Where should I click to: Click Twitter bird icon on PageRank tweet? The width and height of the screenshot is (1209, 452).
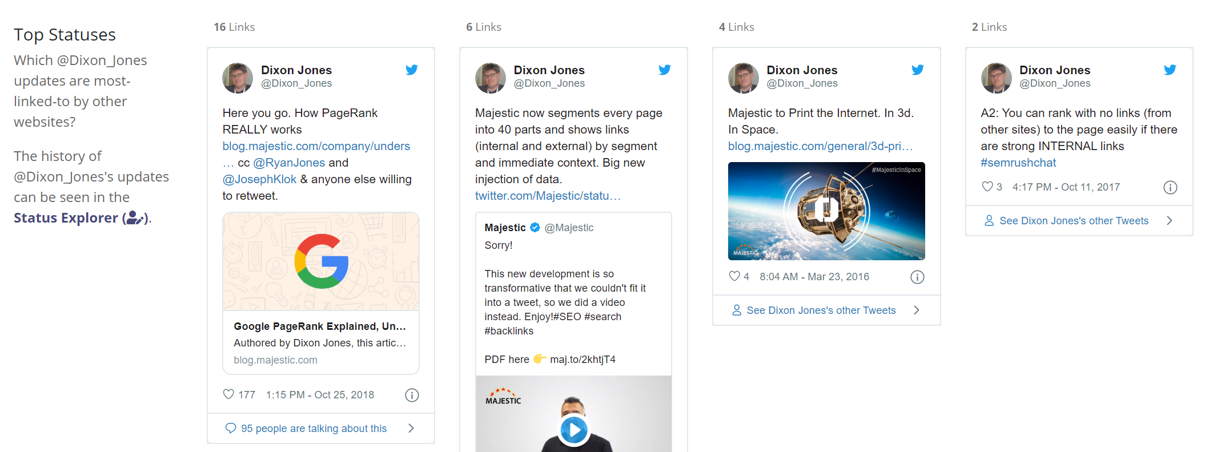pos(412,70)
